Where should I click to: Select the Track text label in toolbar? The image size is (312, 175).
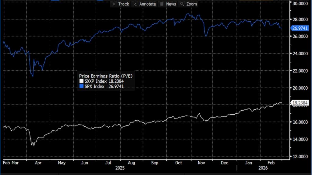pyautogui.click(x=123, y=4)
